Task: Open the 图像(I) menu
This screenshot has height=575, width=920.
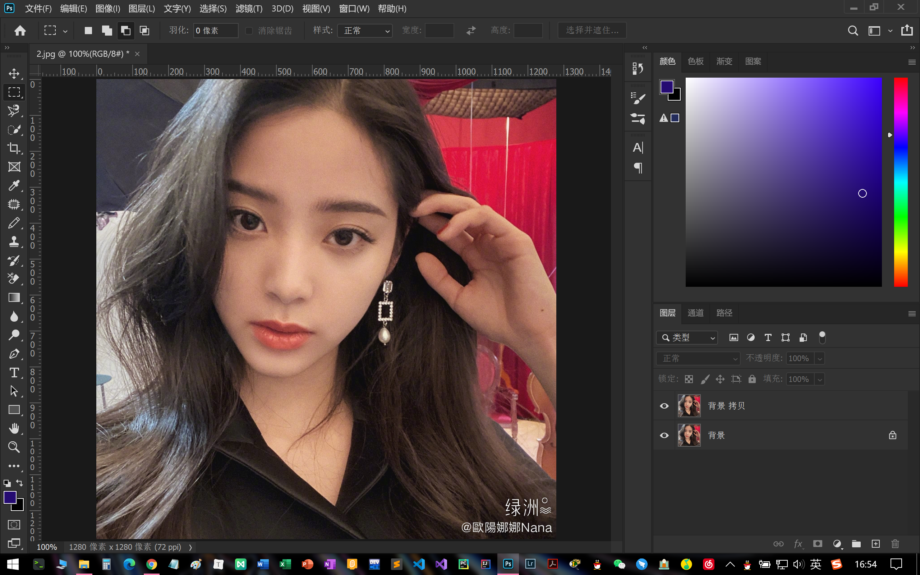Action: click(107, 8)
